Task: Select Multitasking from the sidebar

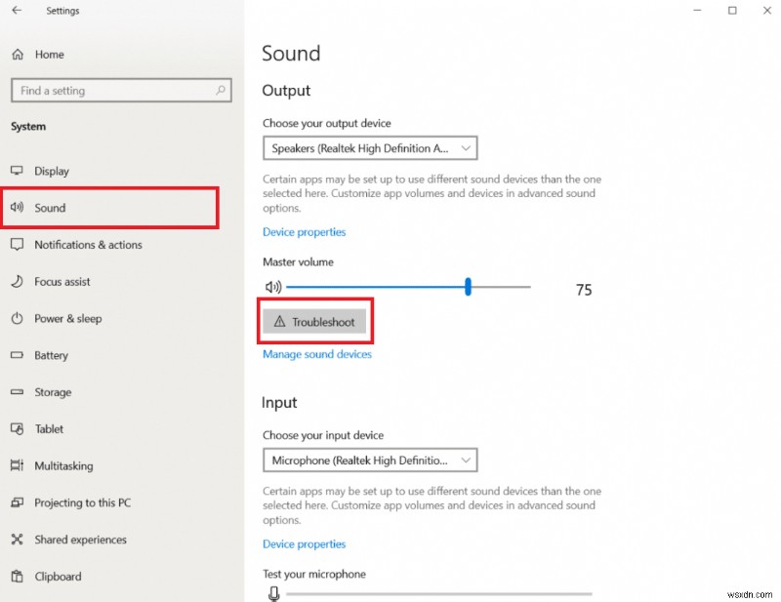Action: click(17, 466)
